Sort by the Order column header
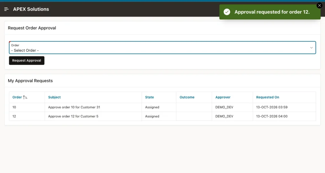 click(x=17, y=97)
